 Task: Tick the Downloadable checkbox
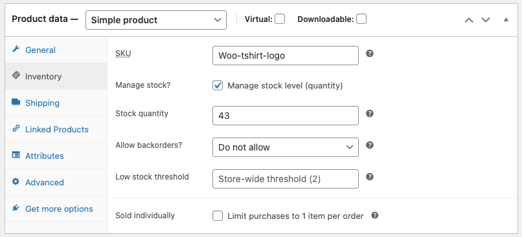pyautogui.click(x=361, y=19)
